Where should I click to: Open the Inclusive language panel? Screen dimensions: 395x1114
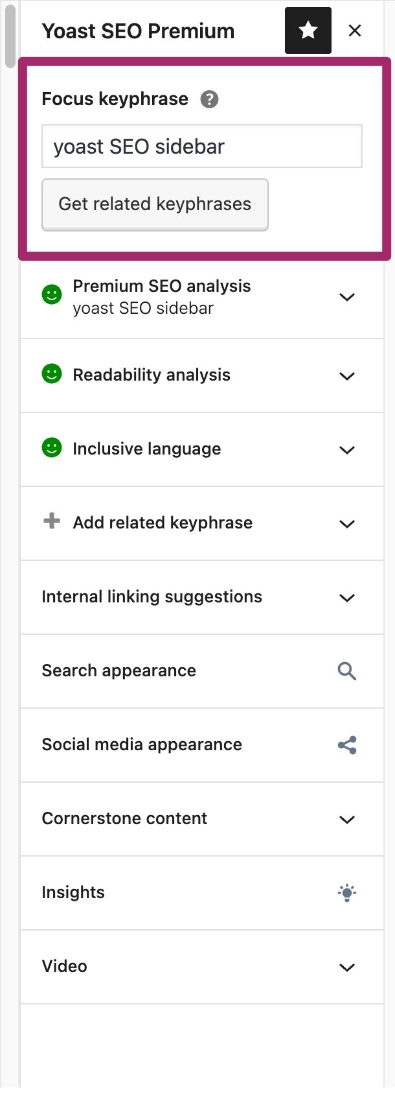tap(346, 450)
